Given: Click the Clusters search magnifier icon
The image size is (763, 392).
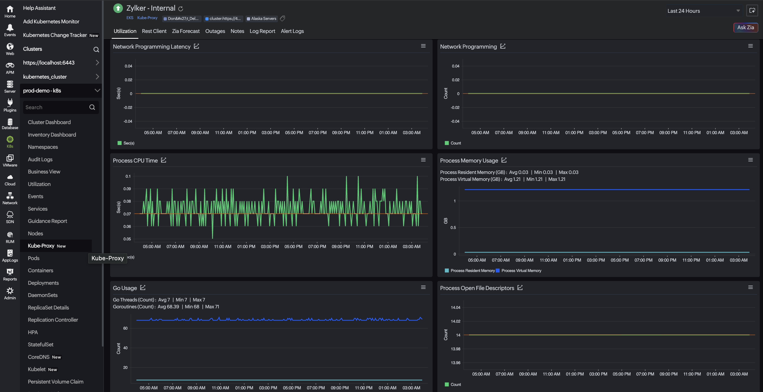Looking at the screenshot, I should 96,49.
